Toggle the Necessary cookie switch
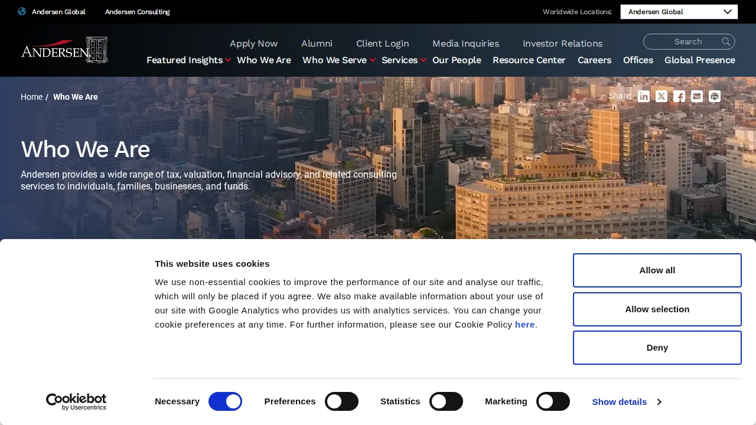 tap(225, 401)
